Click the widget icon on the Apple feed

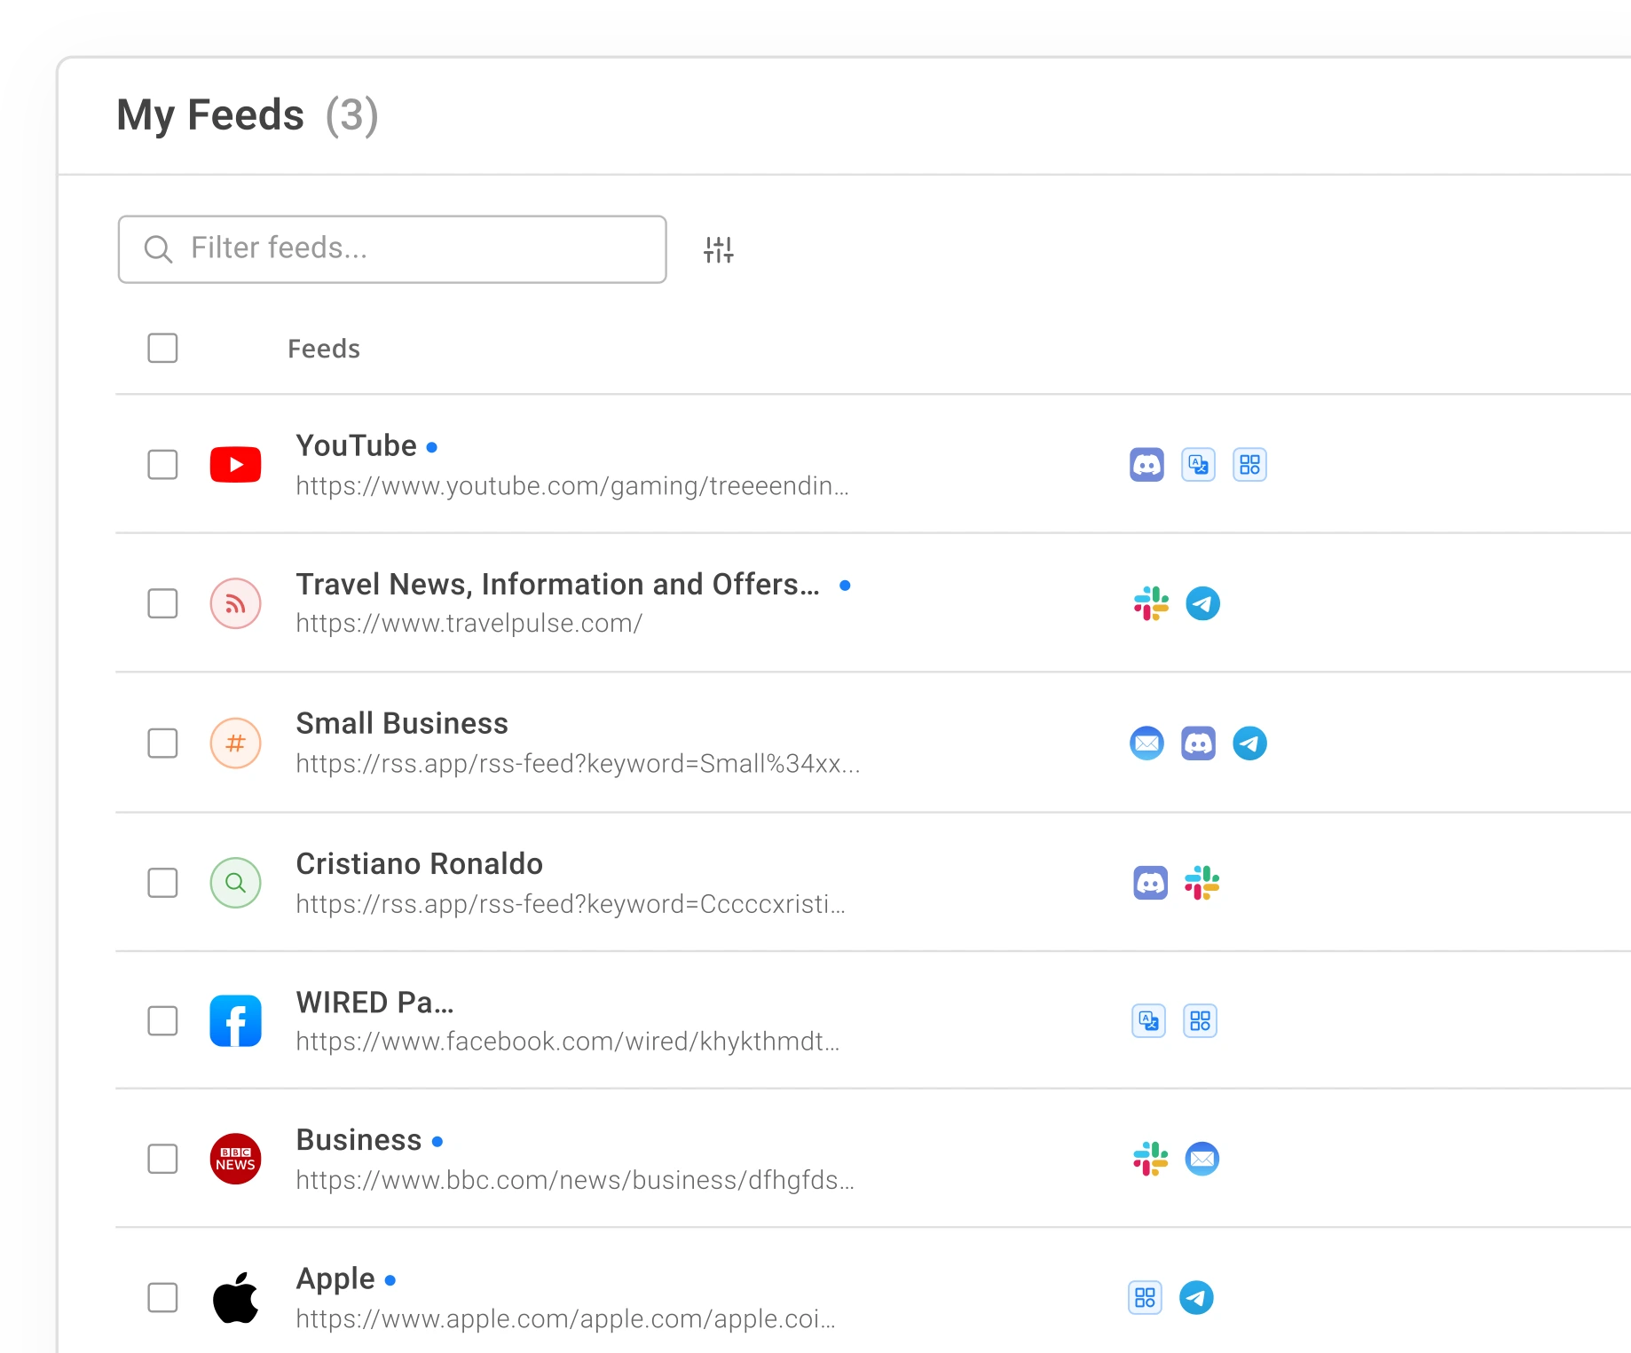(x=1146, y=1297)
